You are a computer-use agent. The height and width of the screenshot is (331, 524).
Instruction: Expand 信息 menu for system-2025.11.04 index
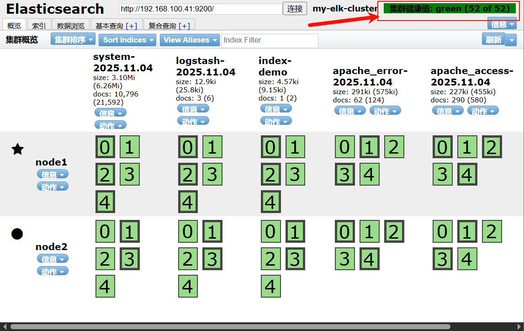coord(111,112)
